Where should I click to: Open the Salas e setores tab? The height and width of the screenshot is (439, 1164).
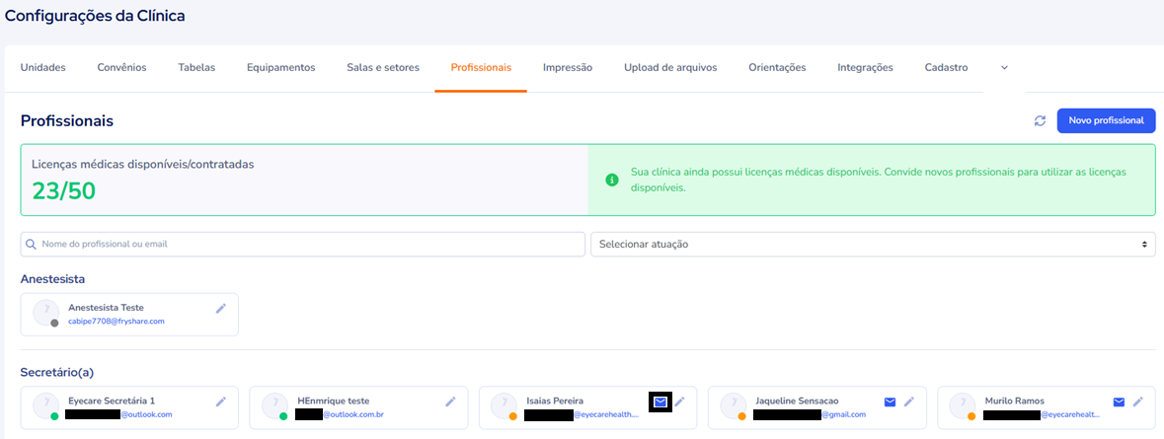(383, 68)
